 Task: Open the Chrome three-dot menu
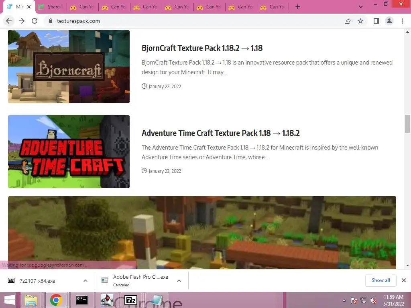[402, 21]
